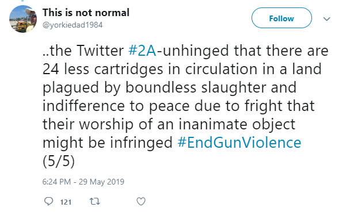Click the word "cartridges" in the tweet
This screenshot has width=350, height=215.
(129, 70)
